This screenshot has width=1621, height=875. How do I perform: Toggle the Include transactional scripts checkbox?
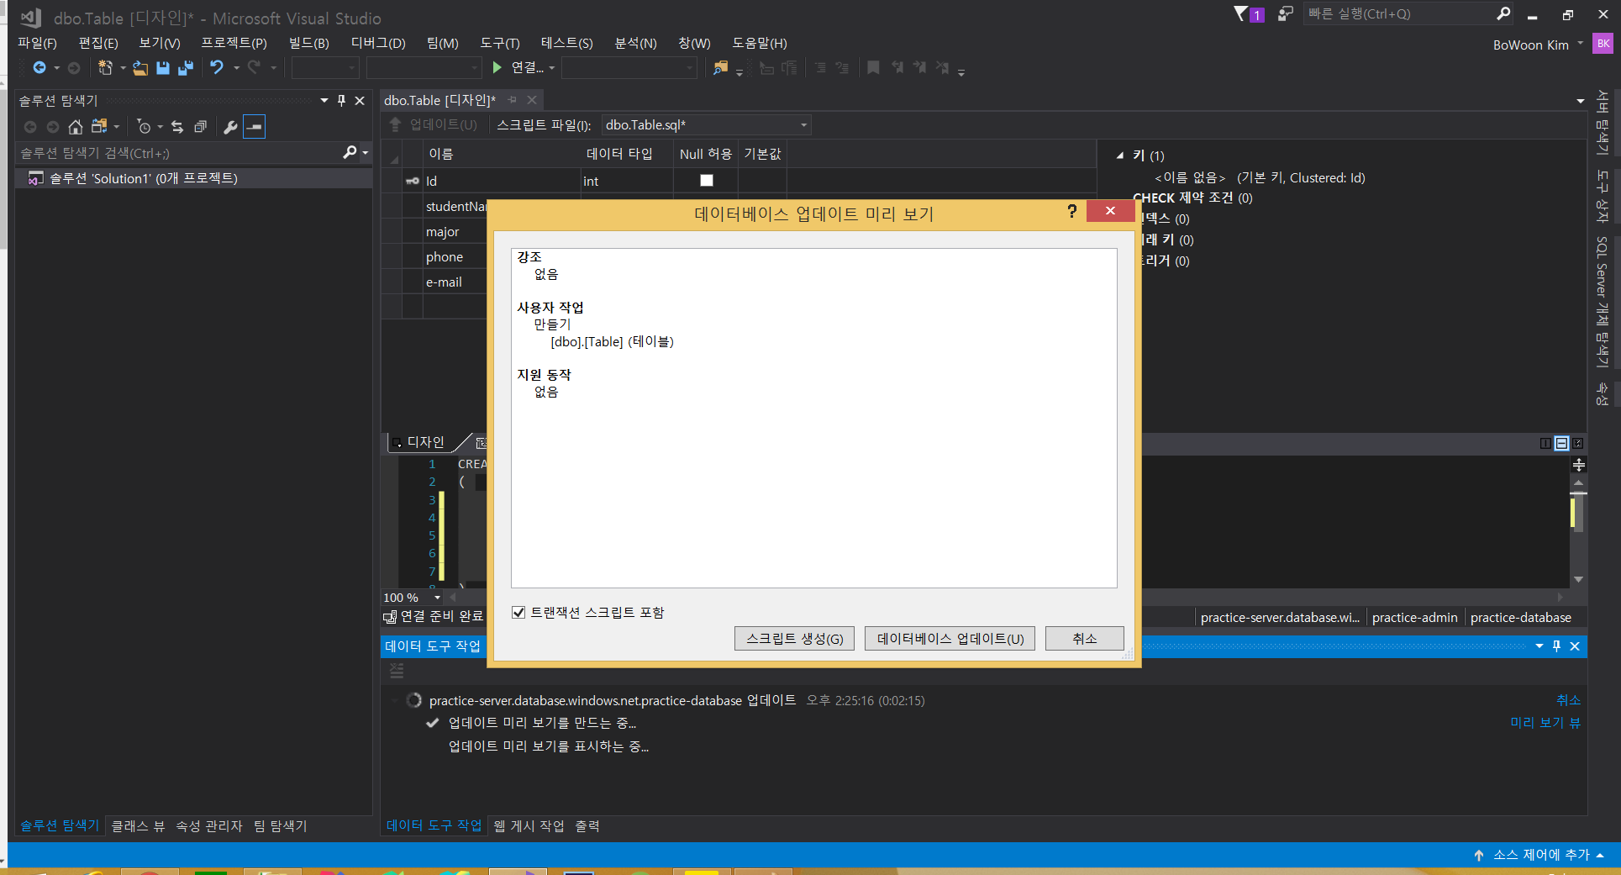[x=518, y=612]
